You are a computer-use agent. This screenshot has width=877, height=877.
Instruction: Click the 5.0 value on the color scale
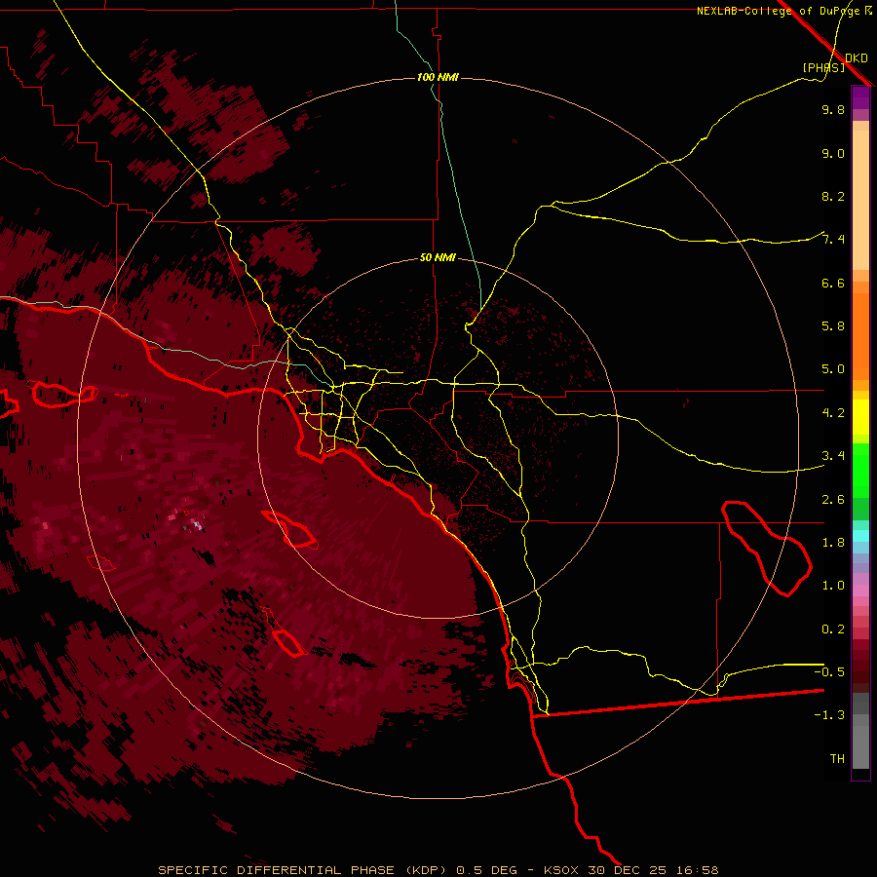click(x=833, y=369)
